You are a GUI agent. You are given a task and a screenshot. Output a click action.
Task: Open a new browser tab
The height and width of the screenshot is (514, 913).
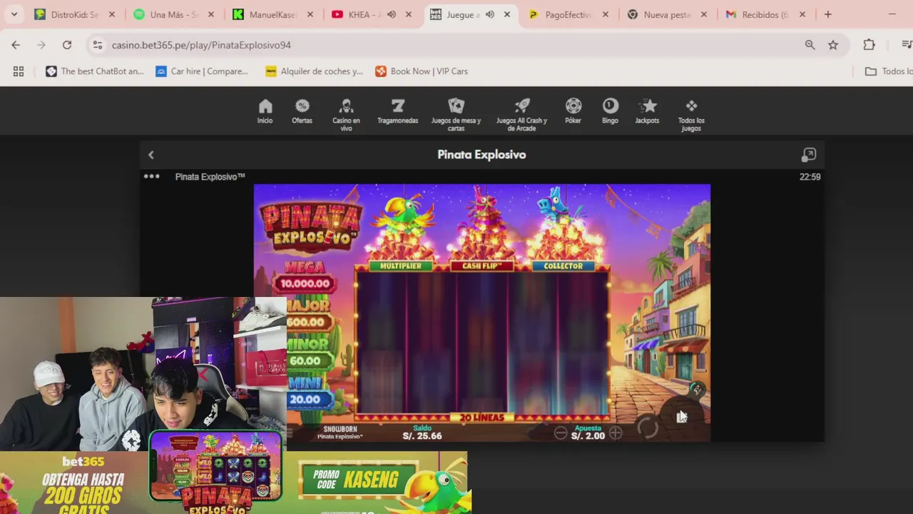click(x=828, y=14)
